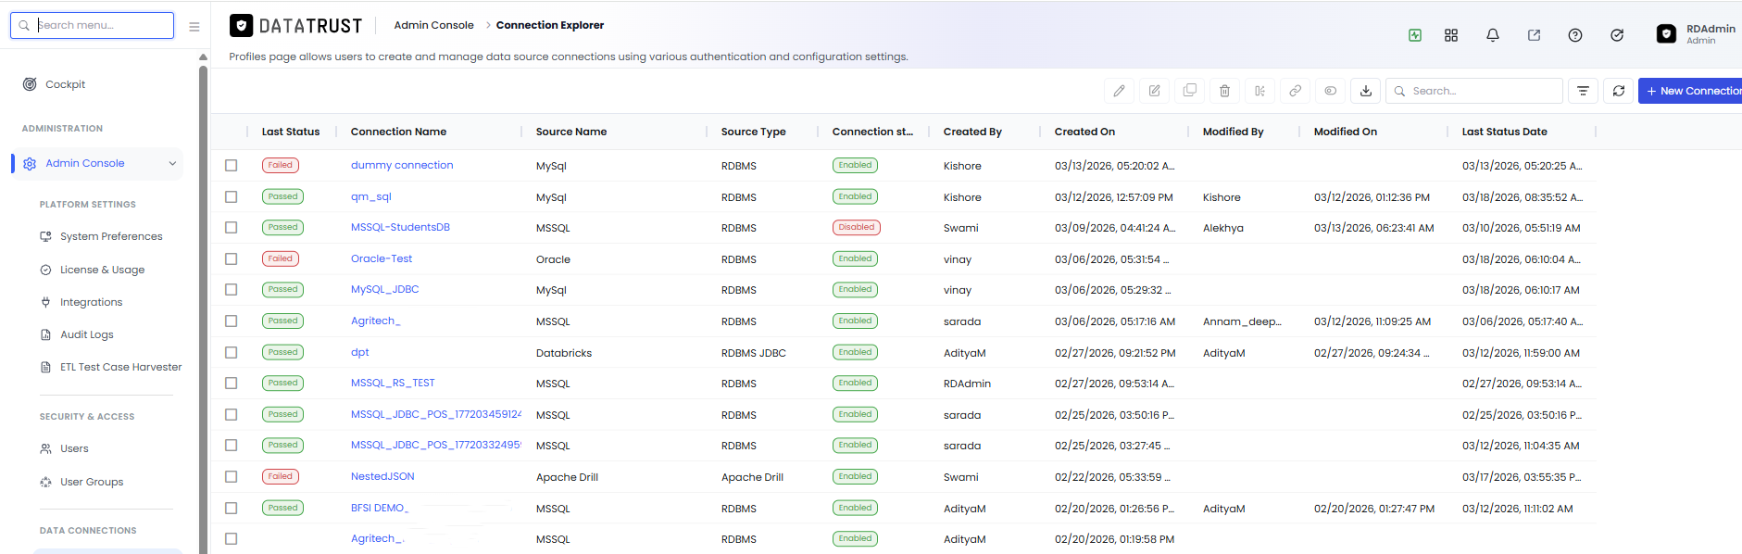Click the sidebar scroll-up arrow
1742x554 pixels.
[x=203, y=57]
